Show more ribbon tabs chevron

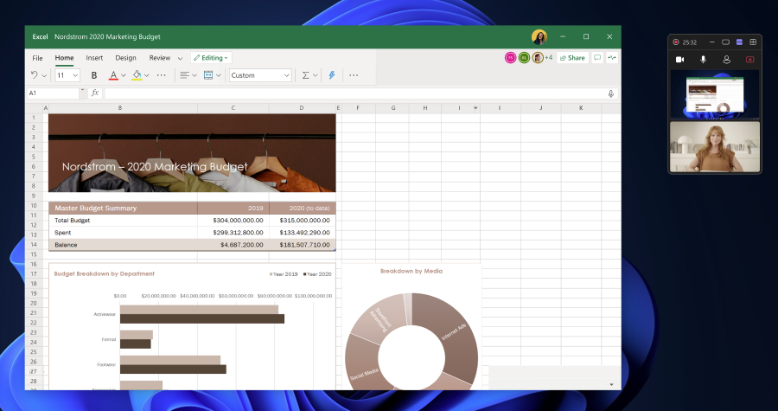(x=180, y=59)
